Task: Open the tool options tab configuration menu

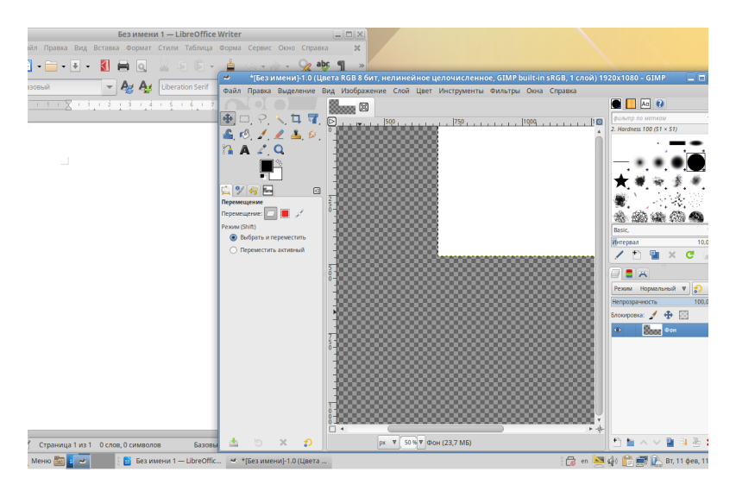Action: [317, 191]
